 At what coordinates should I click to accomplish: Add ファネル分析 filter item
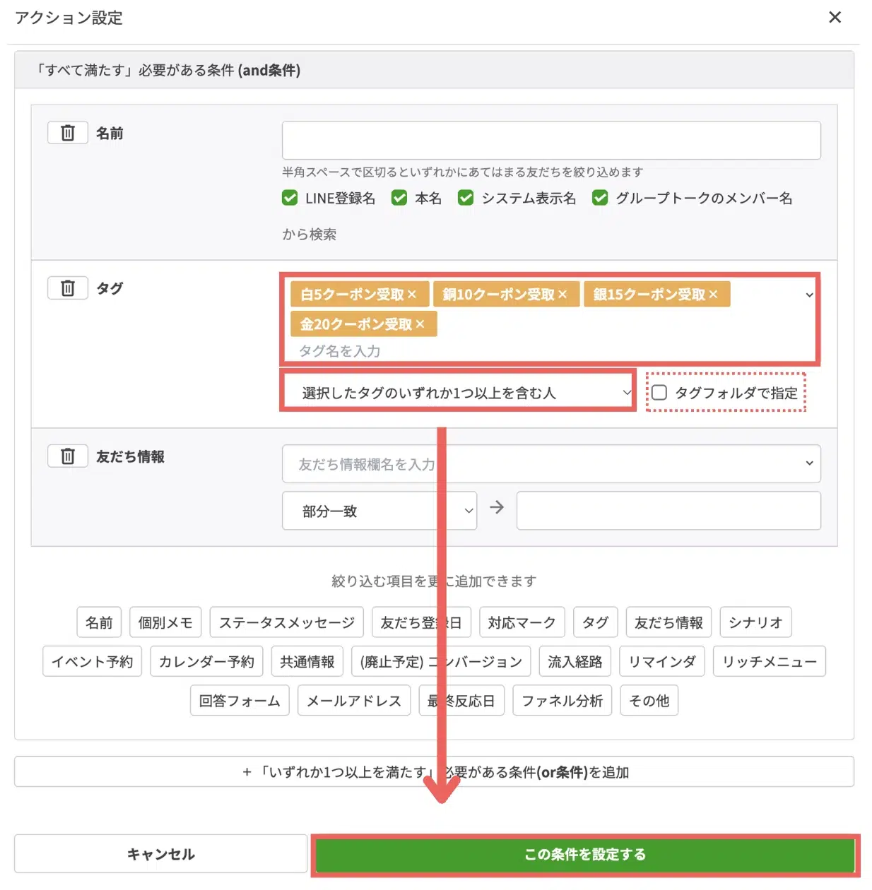coord(562,701)
